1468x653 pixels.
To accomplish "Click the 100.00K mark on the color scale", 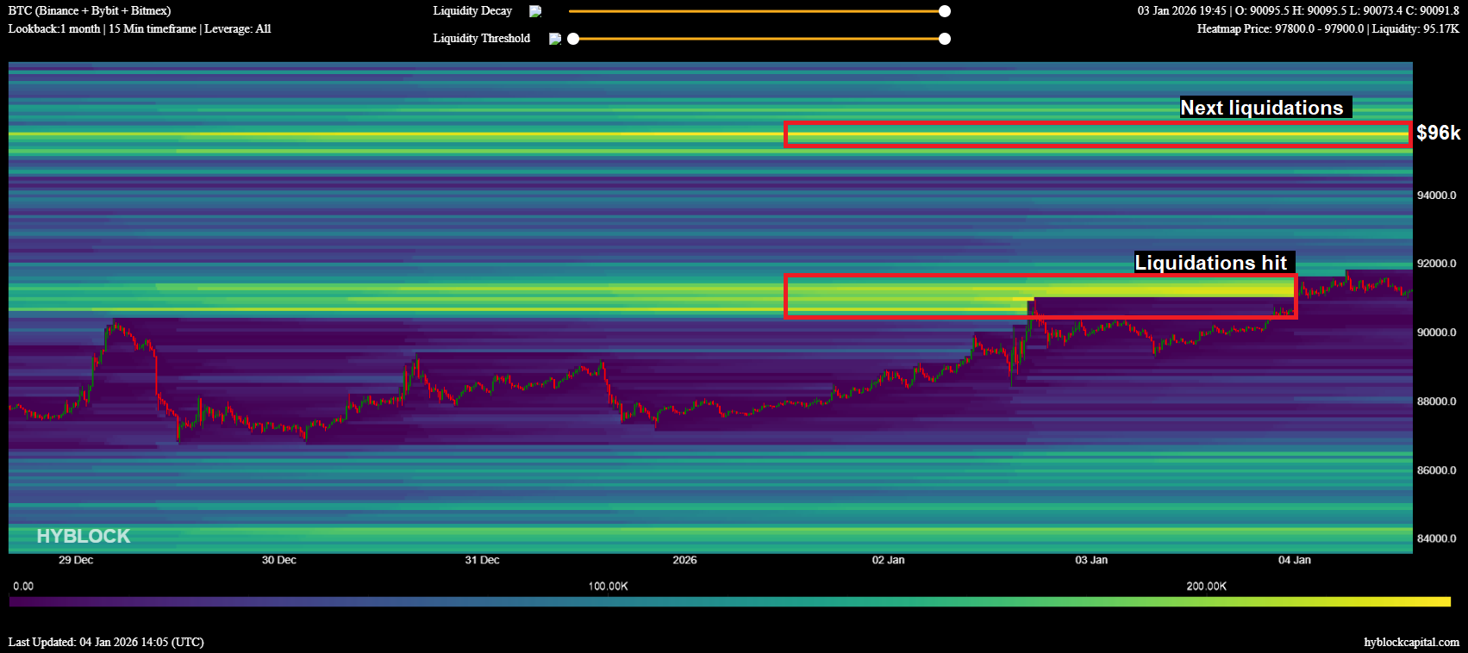I will coord(608,587).
